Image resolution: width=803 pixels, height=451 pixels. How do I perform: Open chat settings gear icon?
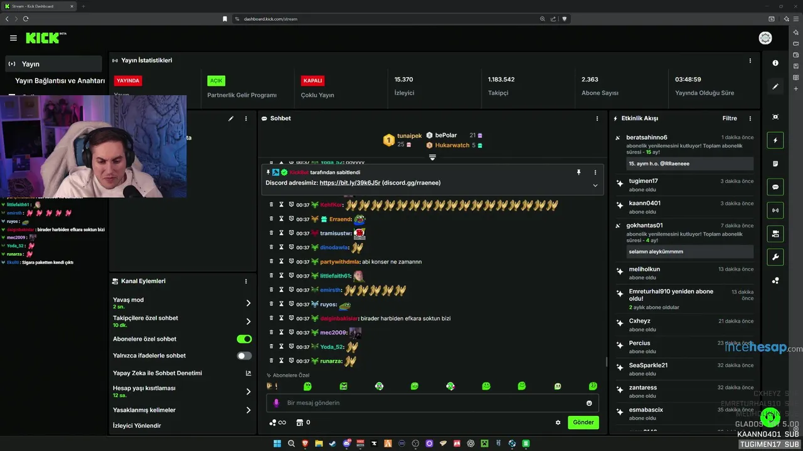[558, 423]
